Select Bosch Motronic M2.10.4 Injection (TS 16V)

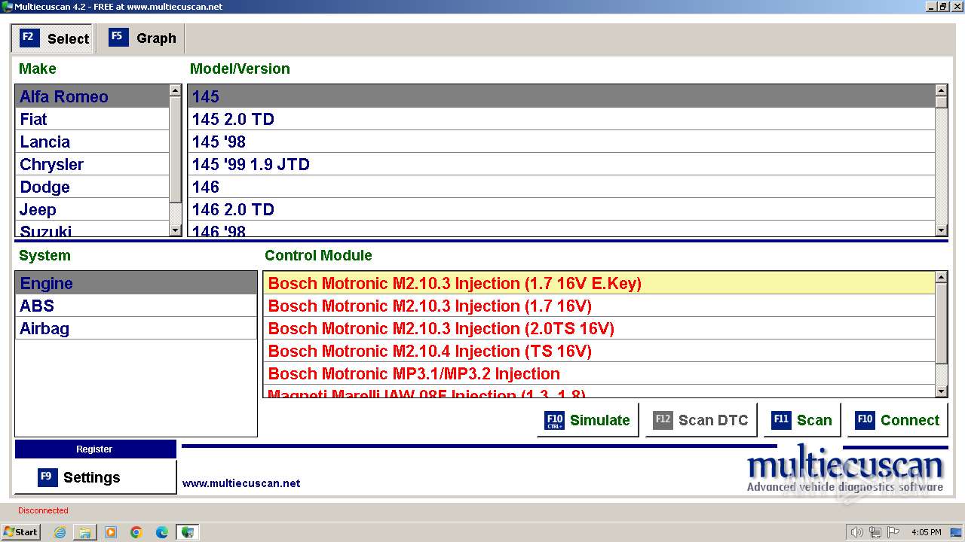pyautogui.click(x=599, y=351)
